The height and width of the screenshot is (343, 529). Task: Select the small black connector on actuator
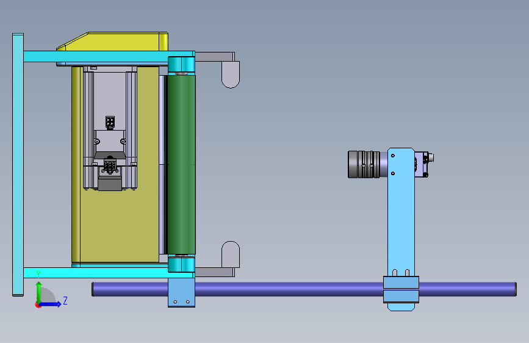coord(110,122)
